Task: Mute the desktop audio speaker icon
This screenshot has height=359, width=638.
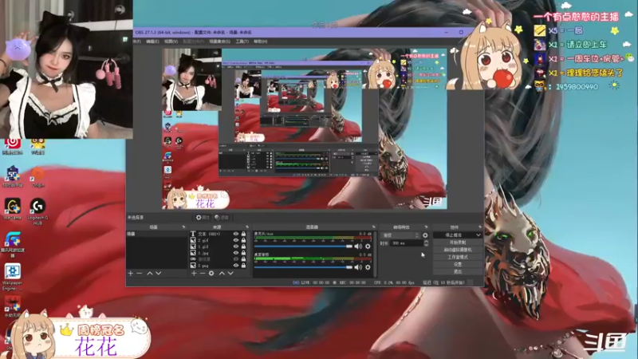Action: click(358, 267)
